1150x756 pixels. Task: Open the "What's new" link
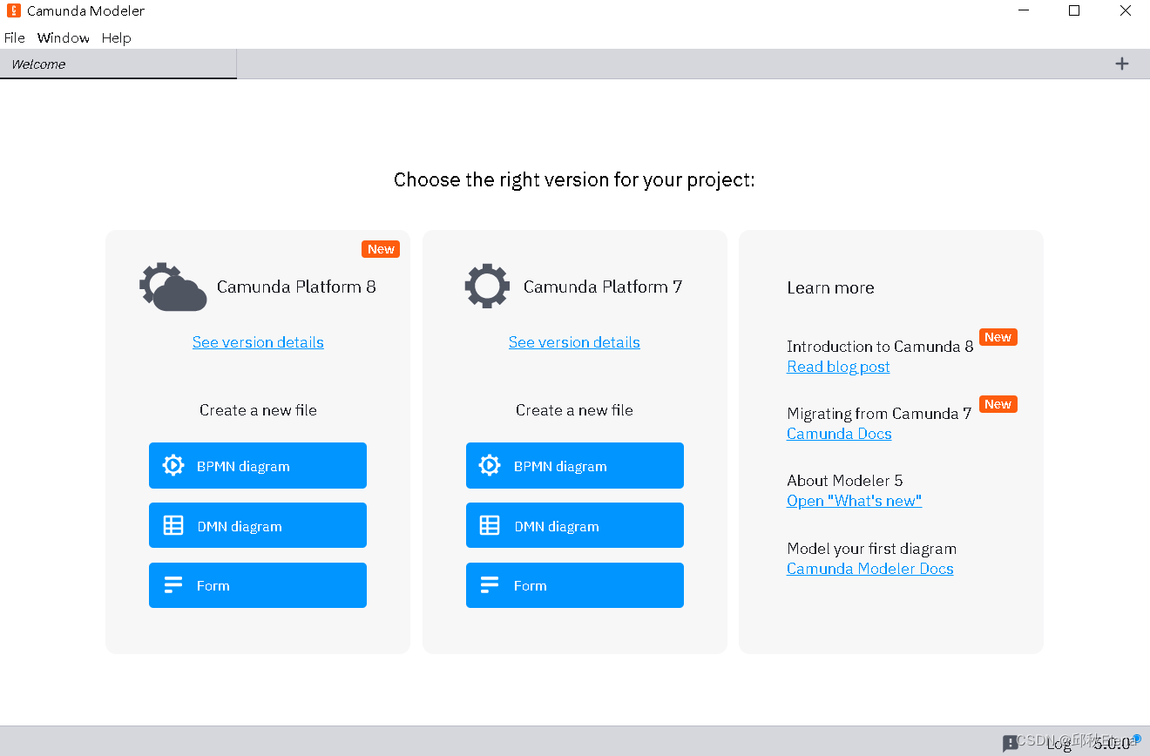(x=854, y=501)
